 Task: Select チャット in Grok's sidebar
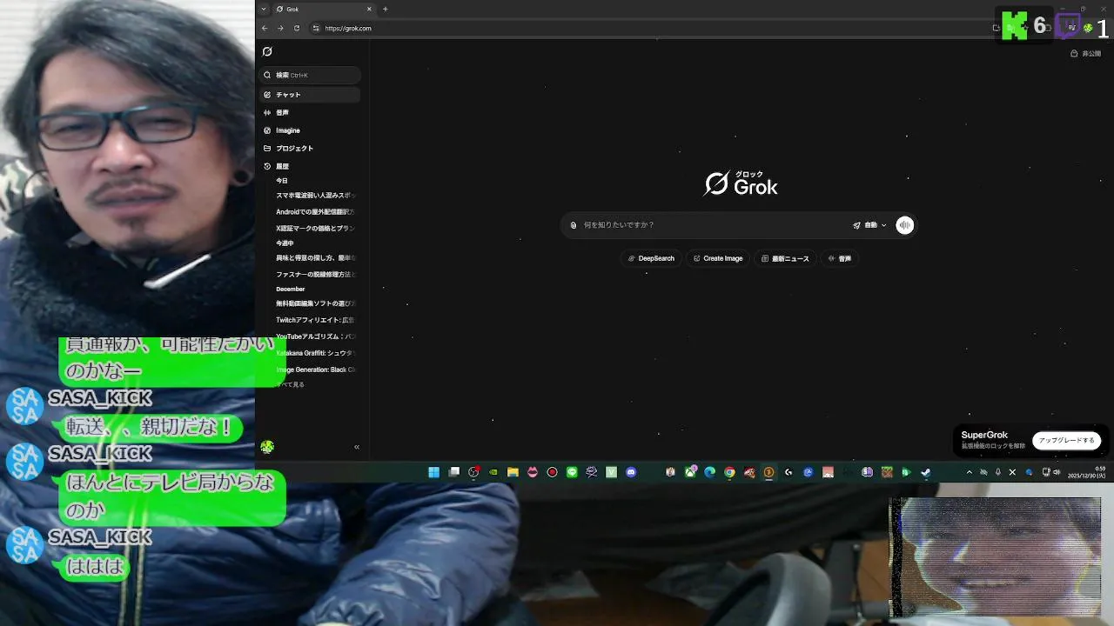tap(311, 95)
